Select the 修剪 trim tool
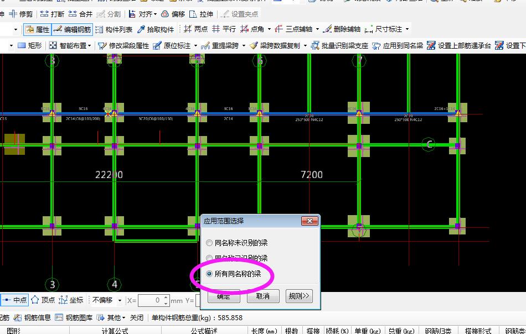 (21, 14)
